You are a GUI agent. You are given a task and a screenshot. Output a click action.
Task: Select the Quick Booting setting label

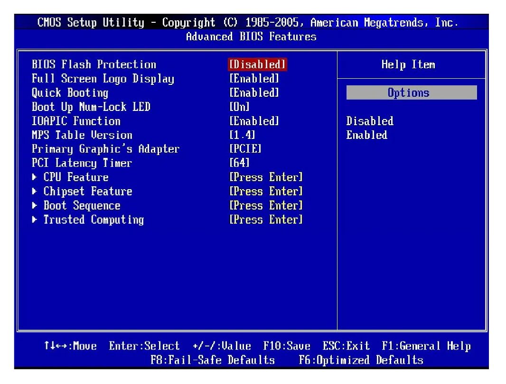click(x=70, y=93)
